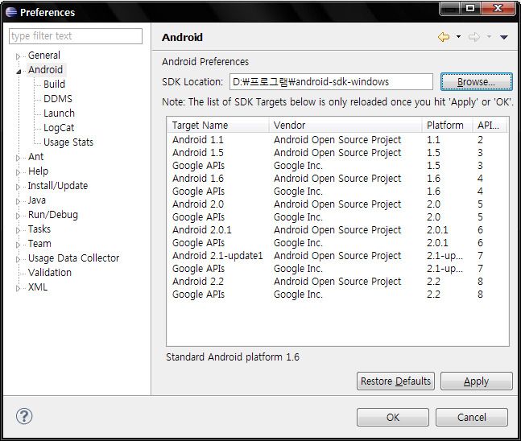Sort by Target Name column header
This screenshot has width=521, height=441.
pos(217,126)
